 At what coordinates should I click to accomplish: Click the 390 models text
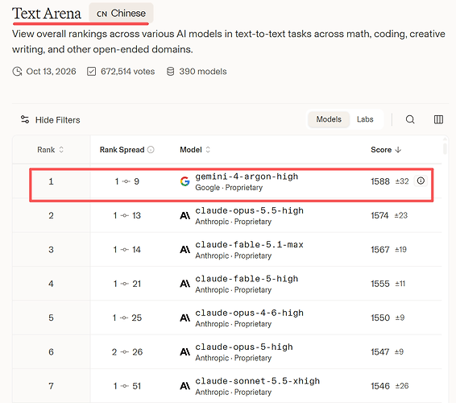pyautogui.click(x=203, y=71)
